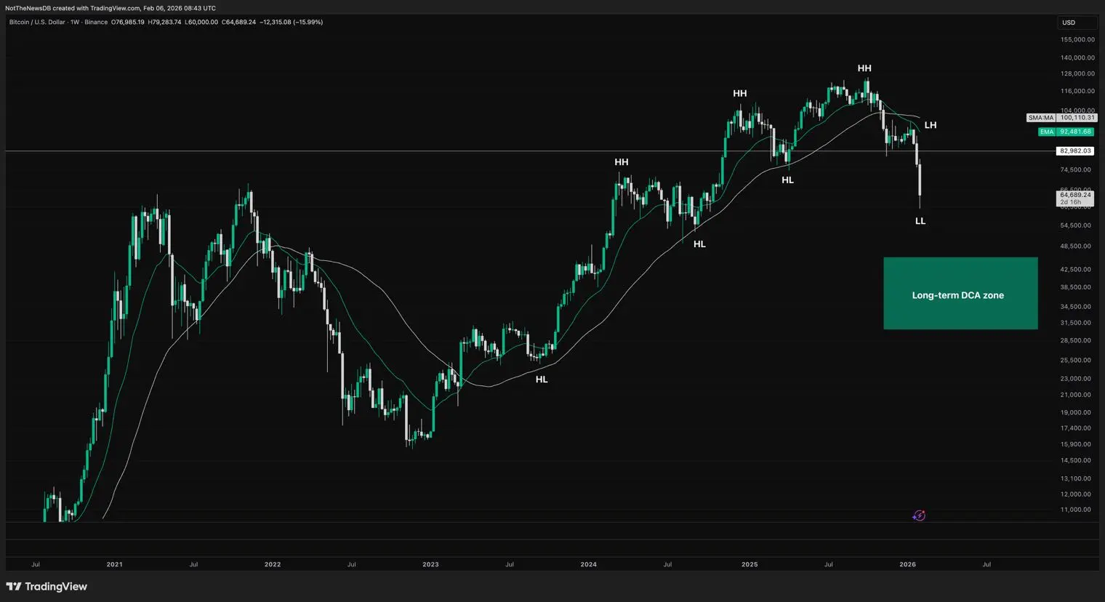Click the open value O76,985.19

point(128,23)
